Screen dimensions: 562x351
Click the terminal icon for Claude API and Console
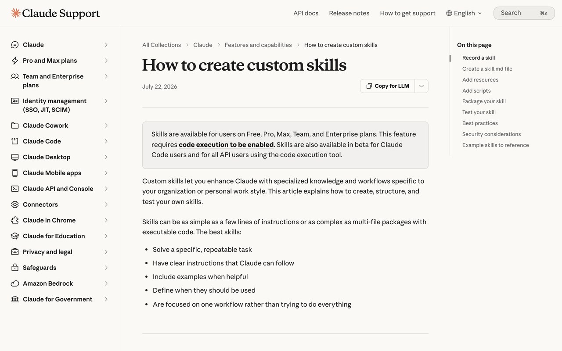pos(15,189)
